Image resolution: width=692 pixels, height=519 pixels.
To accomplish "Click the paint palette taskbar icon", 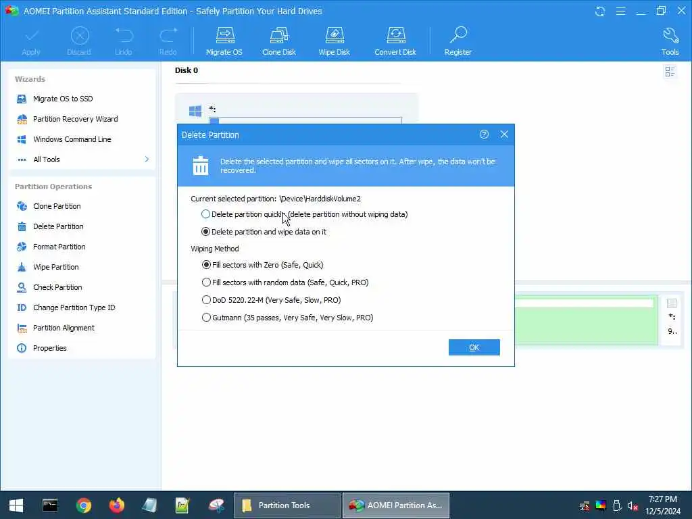I will pos(217,505).
